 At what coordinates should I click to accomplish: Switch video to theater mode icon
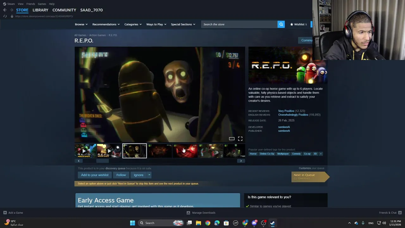[232, 139]
